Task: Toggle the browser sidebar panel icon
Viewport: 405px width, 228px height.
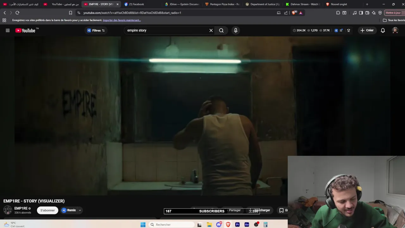Action: pos(361,13)
